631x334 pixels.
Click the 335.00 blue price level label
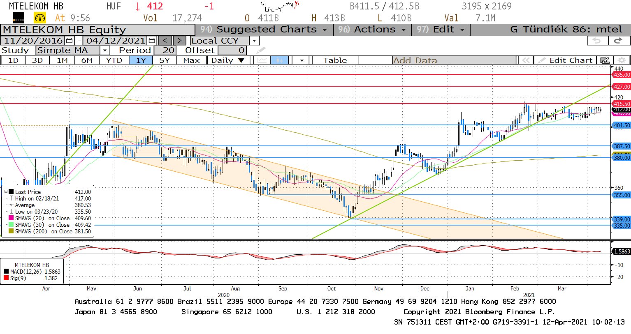(x=622, y=226)
